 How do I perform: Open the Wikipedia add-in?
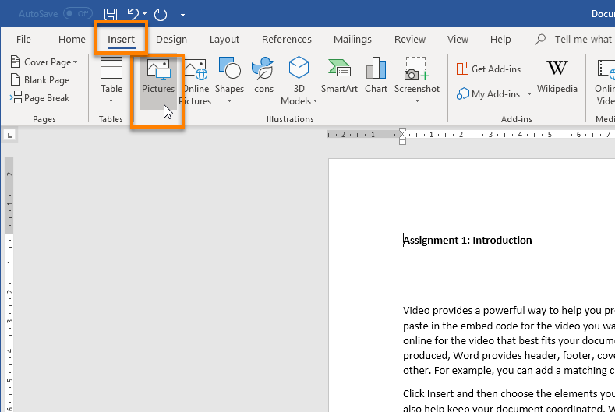click(x=557, y=77)
